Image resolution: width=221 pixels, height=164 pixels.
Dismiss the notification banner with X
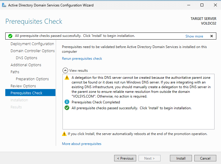coord(211,36)
